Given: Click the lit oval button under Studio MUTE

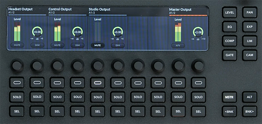Looking at the screenshot, I should (98, 83).
